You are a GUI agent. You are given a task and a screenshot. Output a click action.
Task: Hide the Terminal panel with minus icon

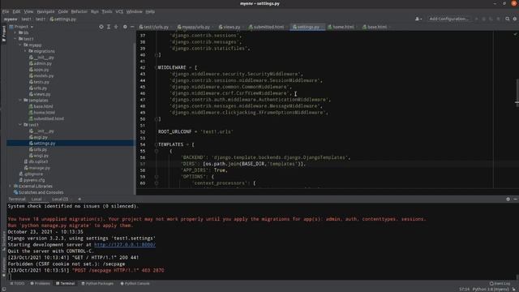[516, 200]
